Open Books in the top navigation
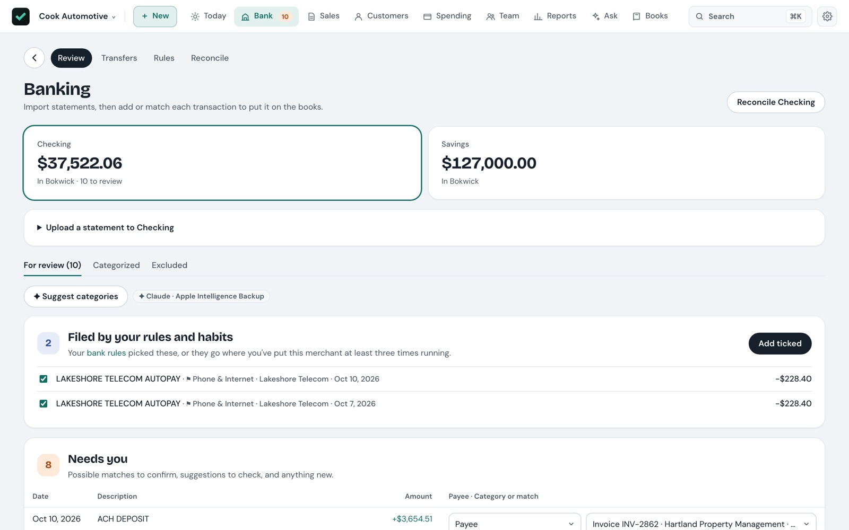This screenshot has width=849, height=530. tap(650, 16)
